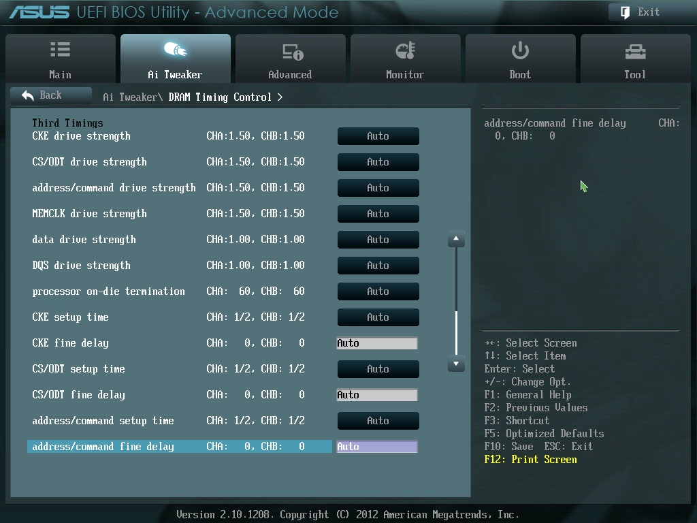Open DQS drive strength Auto dropdown
The height and width of the screenshot is (523, 697).
[x=378, y=266]
